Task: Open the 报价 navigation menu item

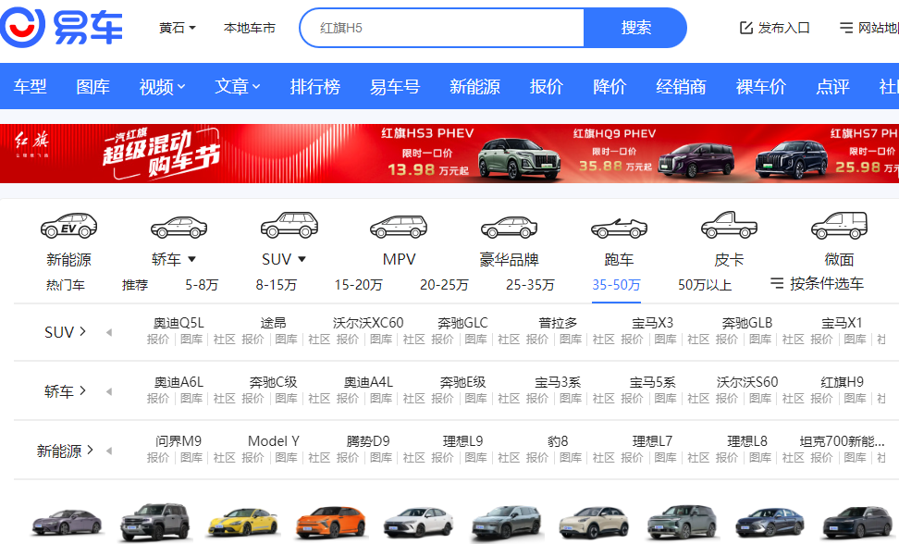Action: tap(547, 87)
